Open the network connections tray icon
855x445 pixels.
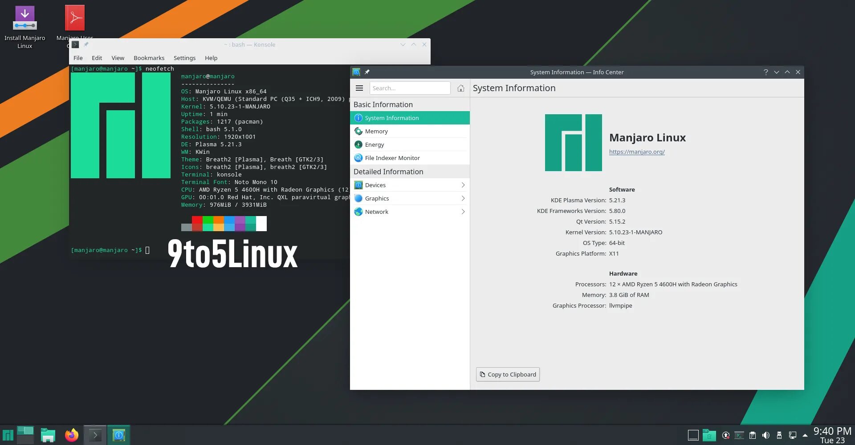pyautogui.click(x=793, y=435)
